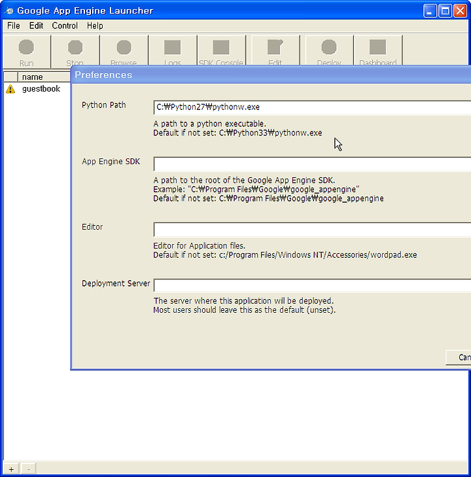Screen dimensions: 471x477
Task: Remove application with the minus button
Action: click(x=29, y=469)
